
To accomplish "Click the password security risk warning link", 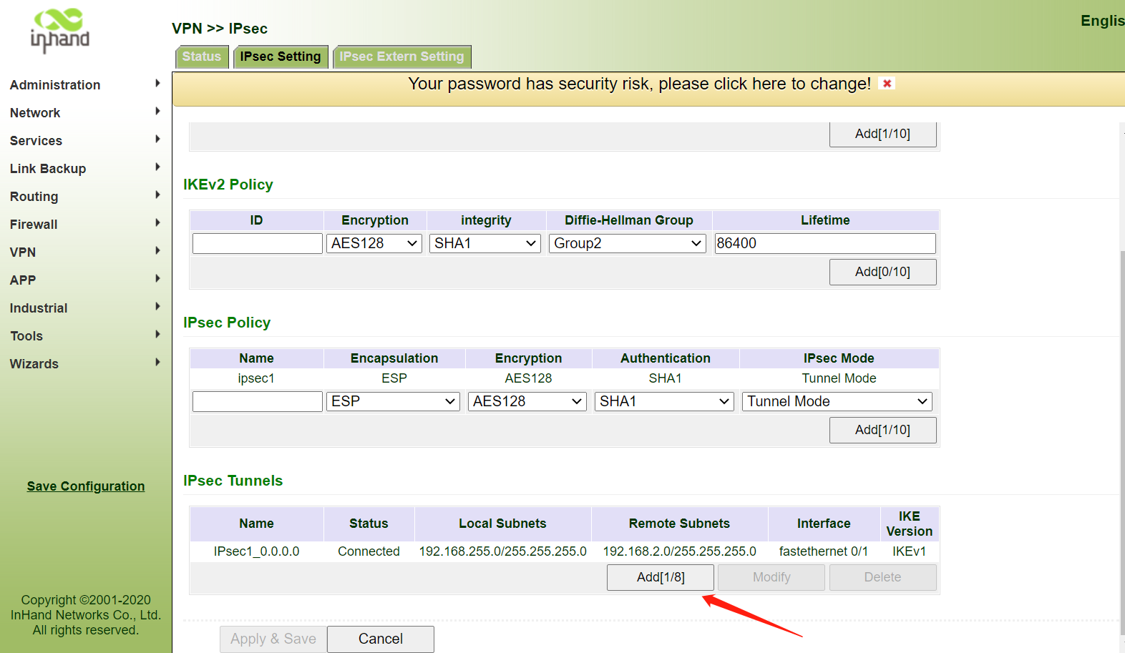I will (639, 84).
